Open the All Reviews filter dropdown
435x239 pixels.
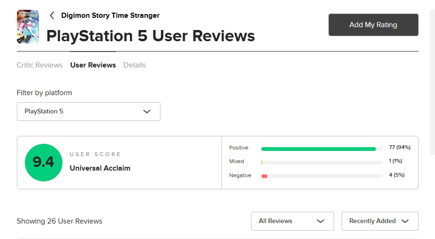[292, 221]
